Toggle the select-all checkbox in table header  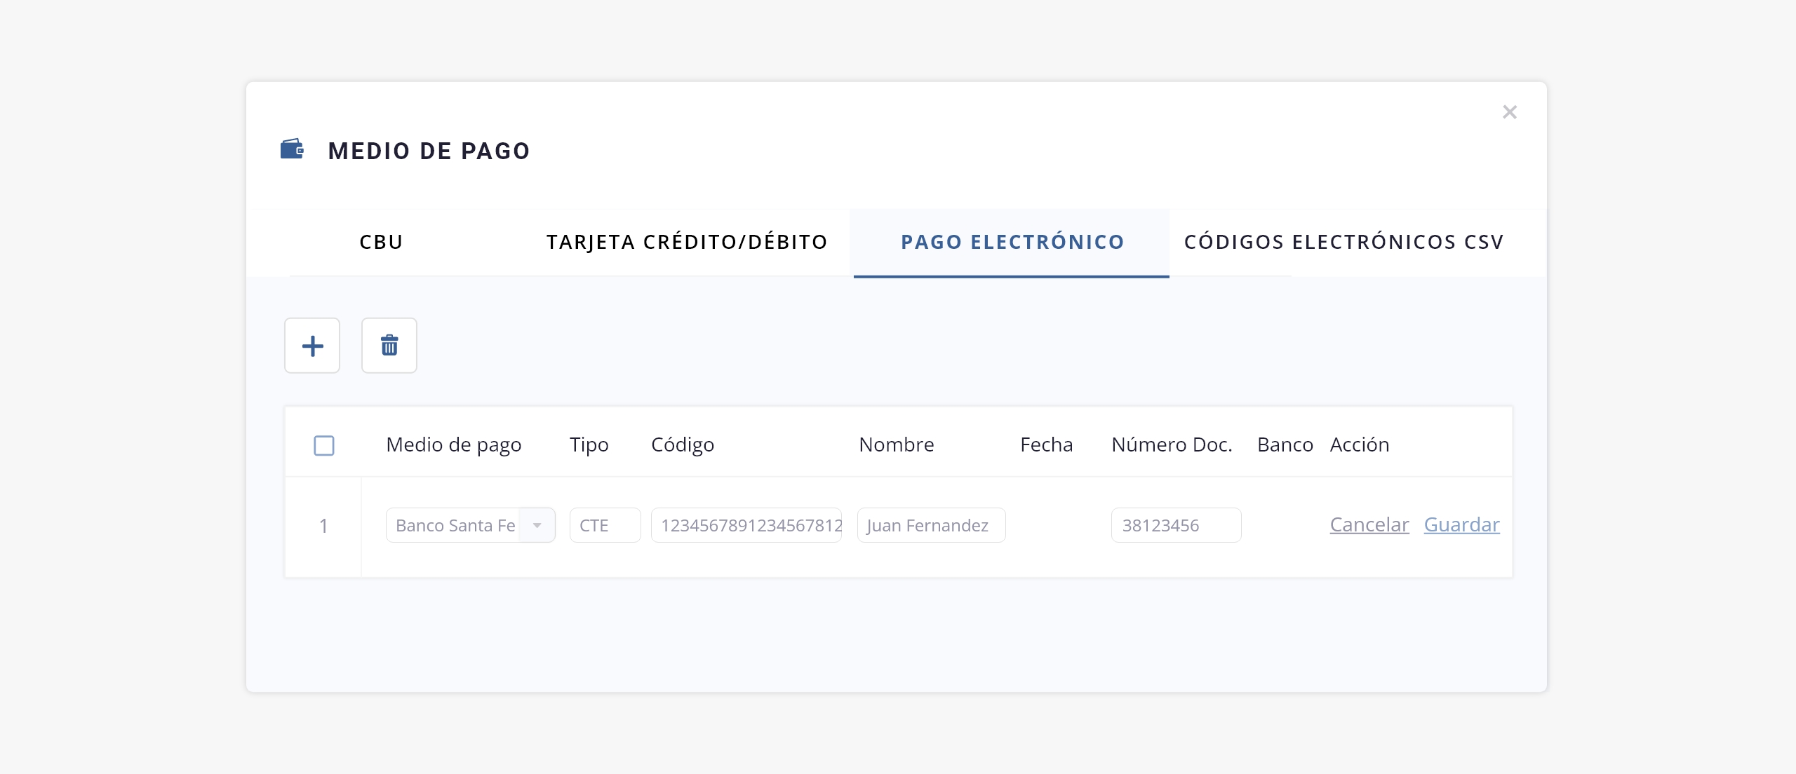pos(324,445)
